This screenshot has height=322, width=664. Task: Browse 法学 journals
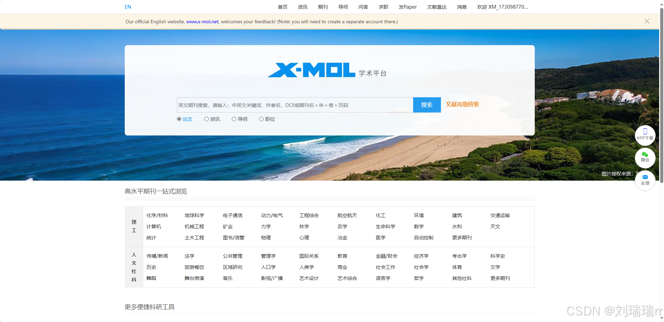coord(189,256)
